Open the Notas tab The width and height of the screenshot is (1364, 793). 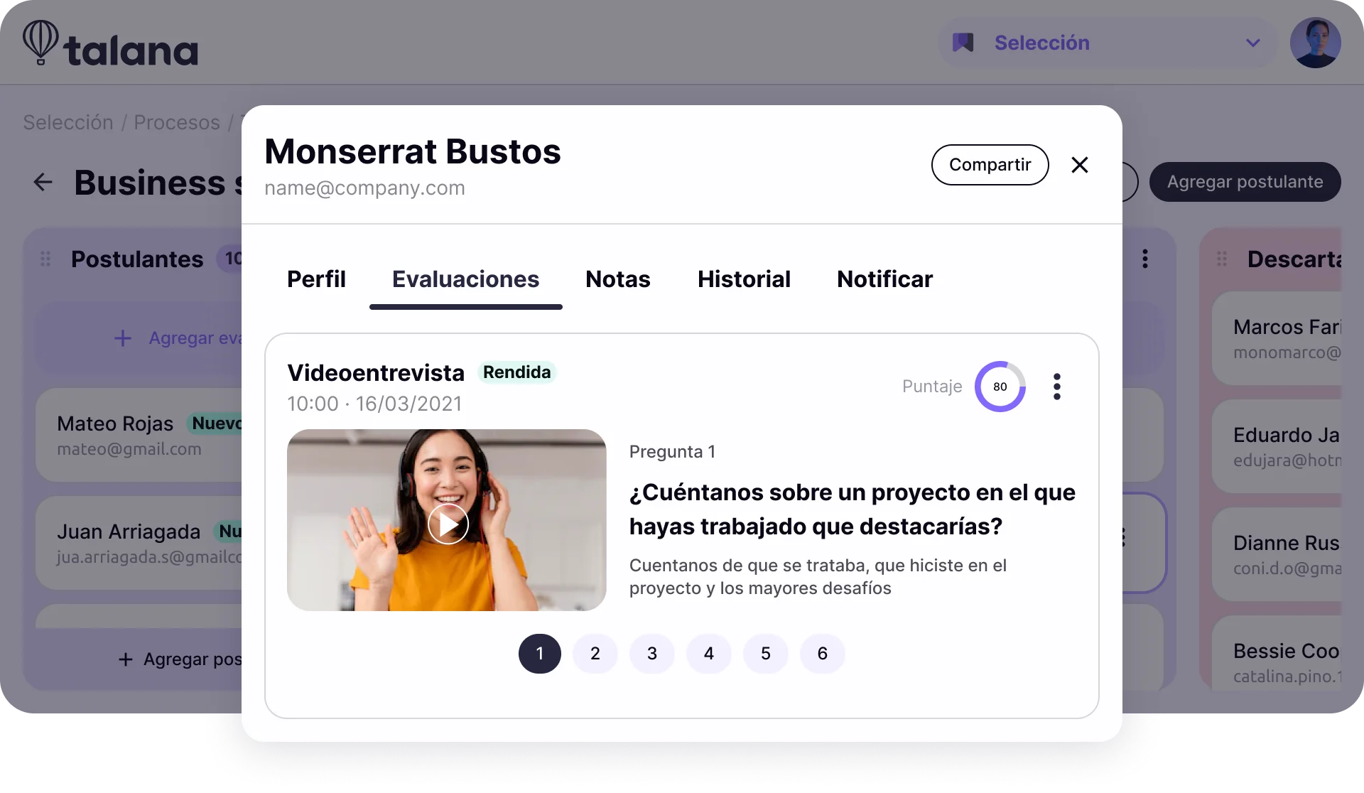click(617, 279)
